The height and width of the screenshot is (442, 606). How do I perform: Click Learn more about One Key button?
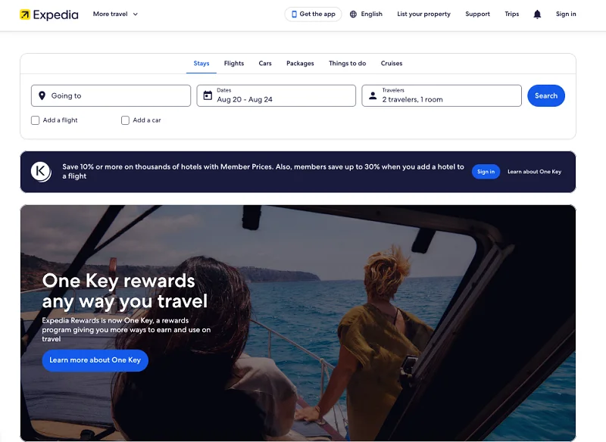point(95,360)
